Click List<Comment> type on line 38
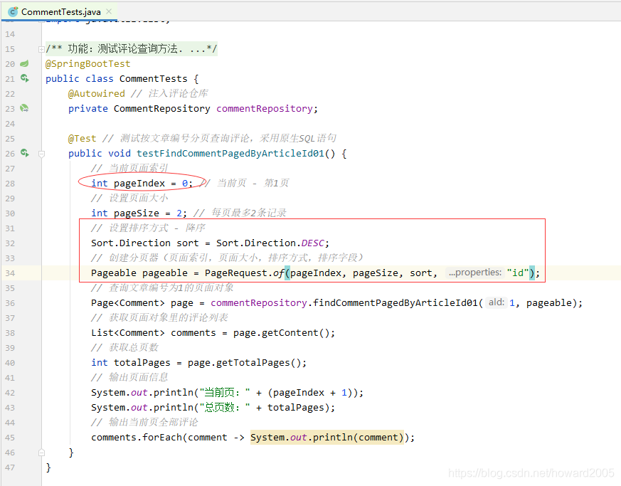This screenshot has width=621, height=486. [127, 333]
